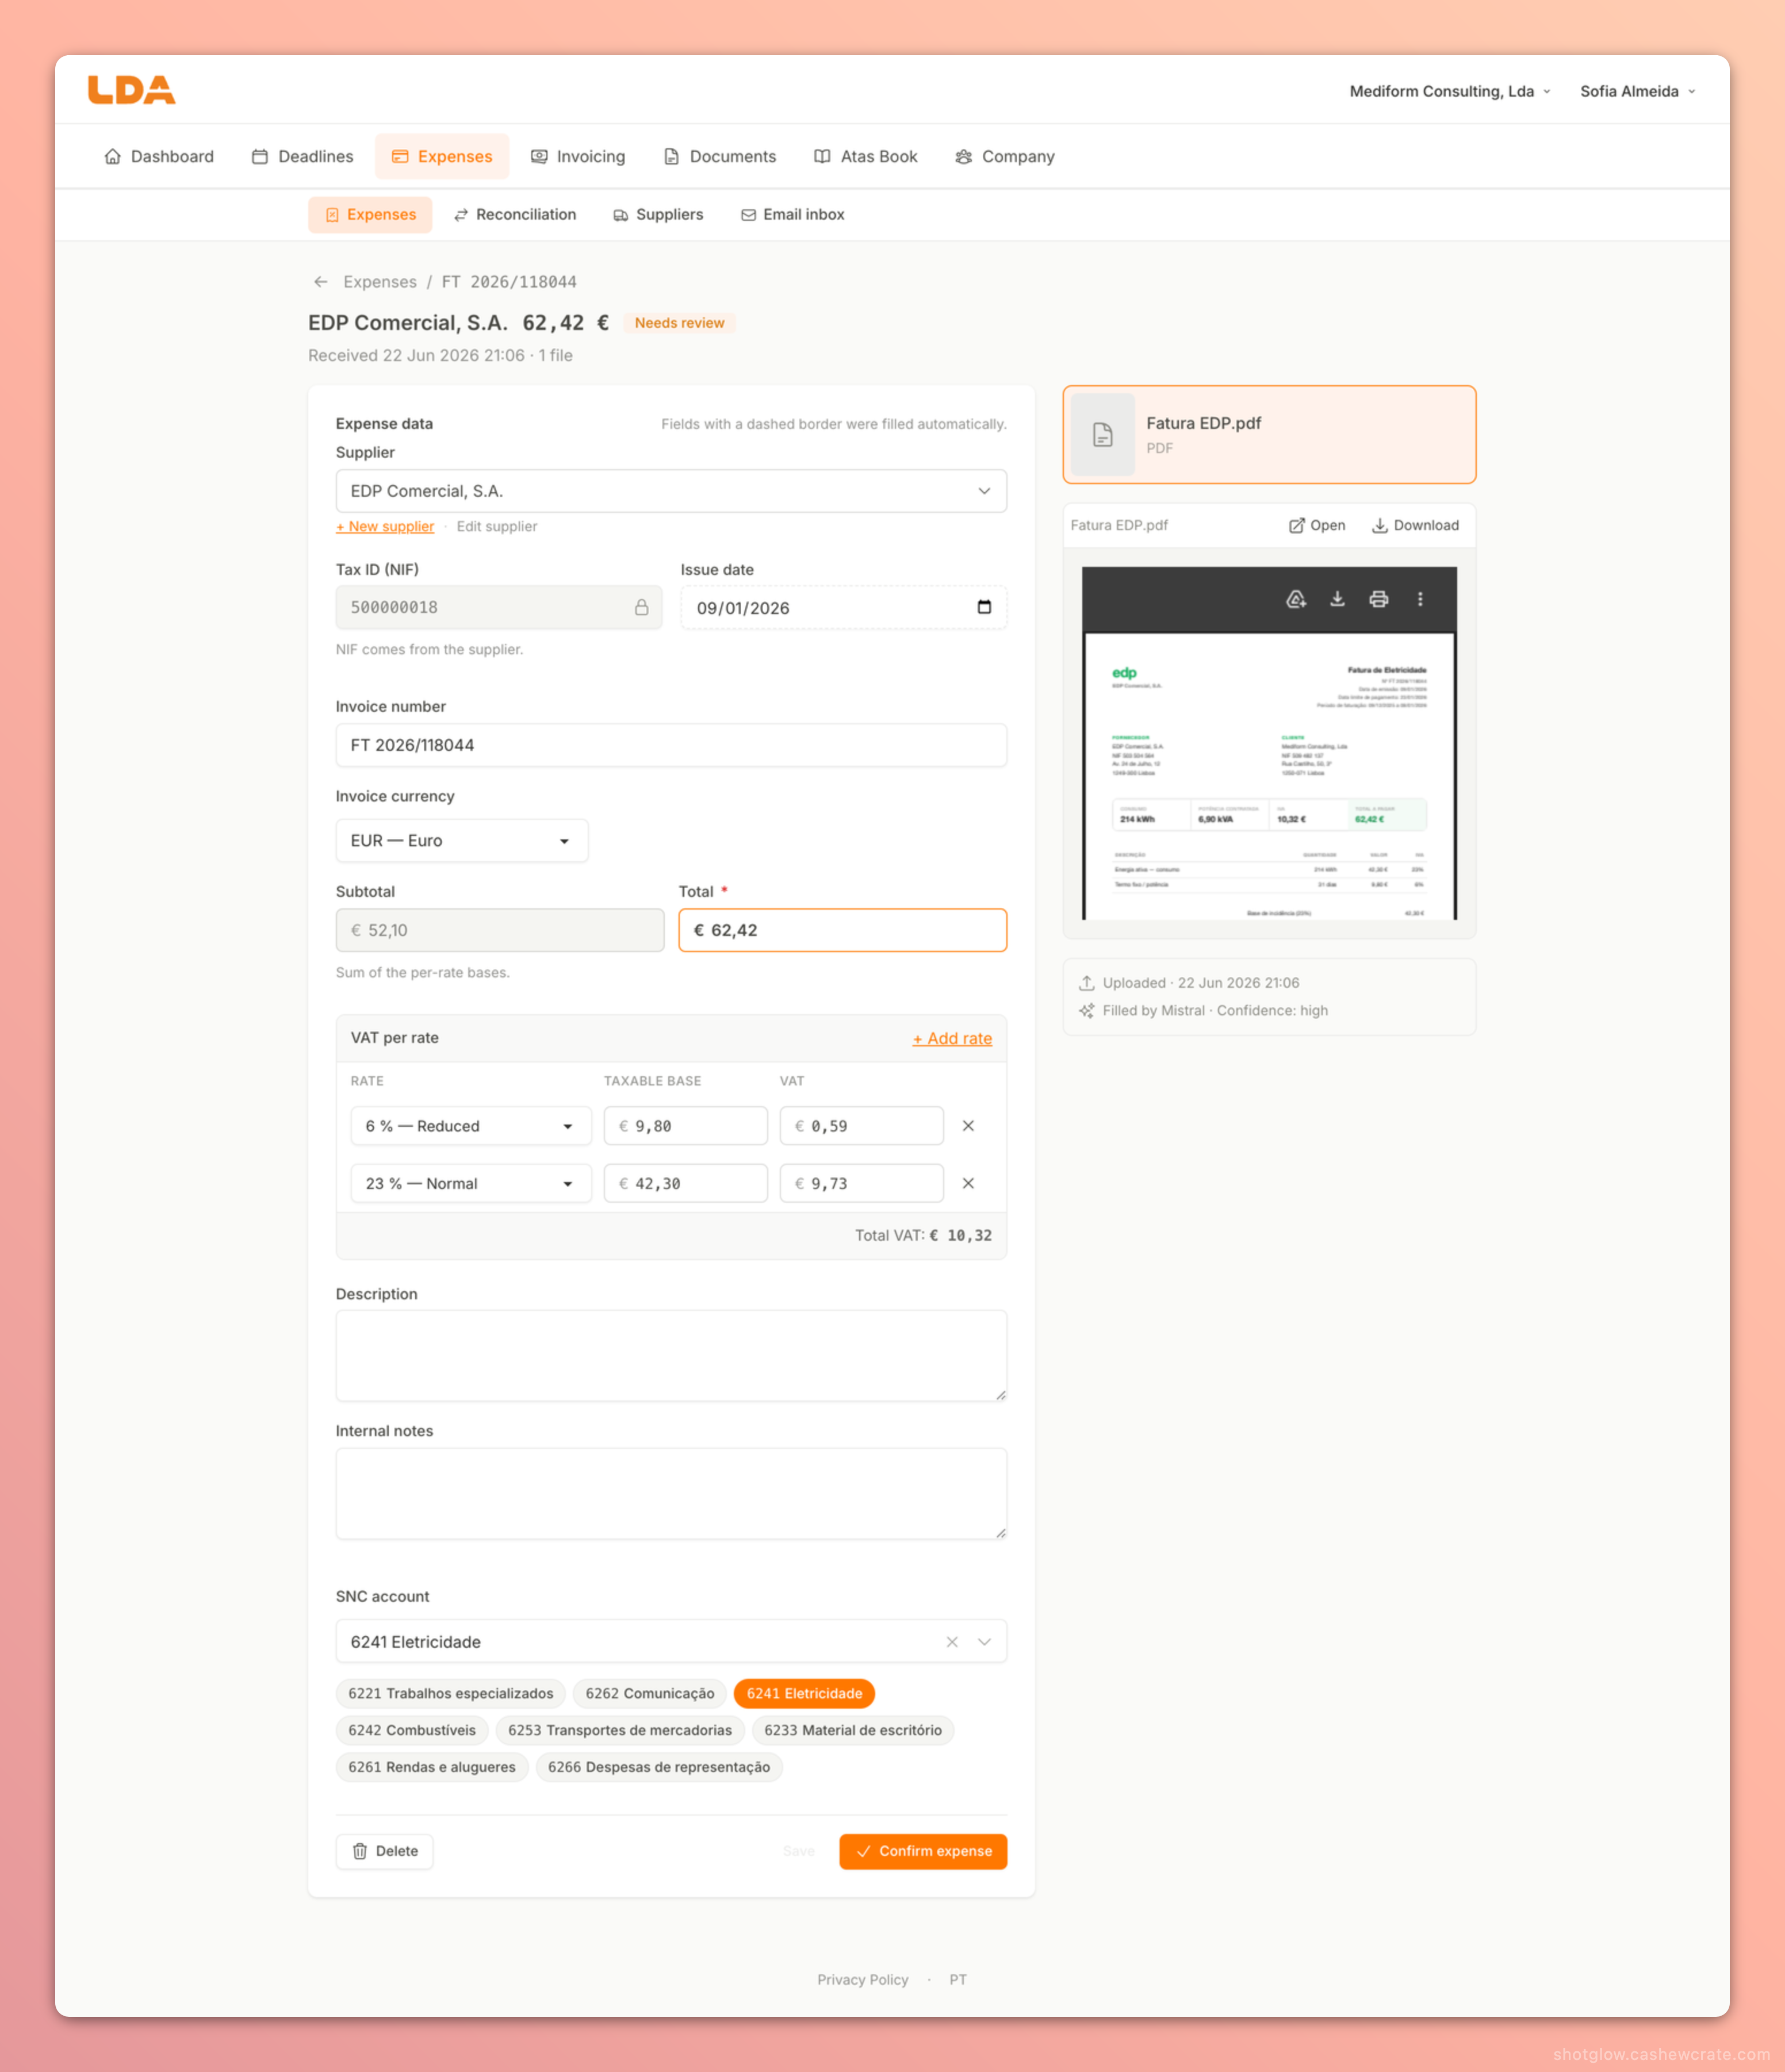Image resolution: width=1785 pixels, height=2072 pixels.
Task: Select the 6221 Trabalhos especializados chip
Action: pyautogui.click(x=450, y=1693)
